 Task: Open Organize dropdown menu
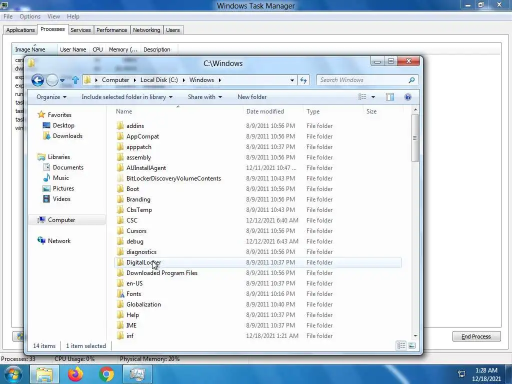click(x=51, y=97)
